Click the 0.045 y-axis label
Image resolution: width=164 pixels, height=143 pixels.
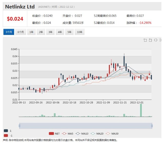(x=14, y=49)
